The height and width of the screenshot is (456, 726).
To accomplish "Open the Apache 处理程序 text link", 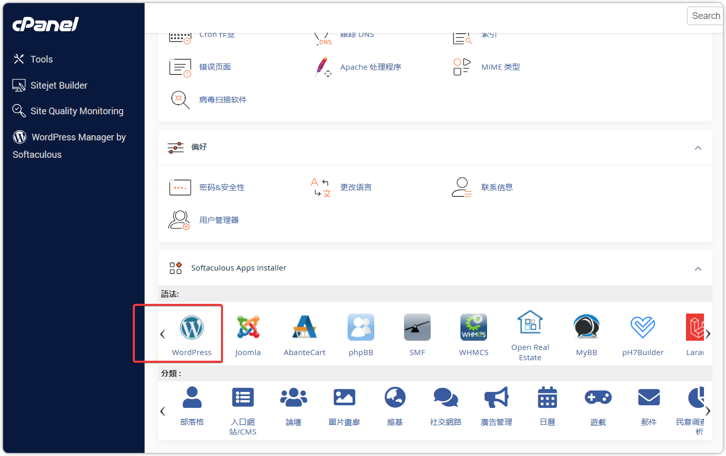I will [371, 67].
